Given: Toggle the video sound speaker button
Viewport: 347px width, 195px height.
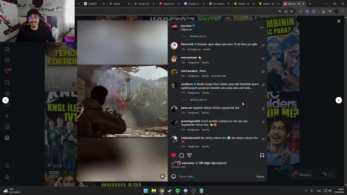Looking at the screenshot, I should 163,176.
